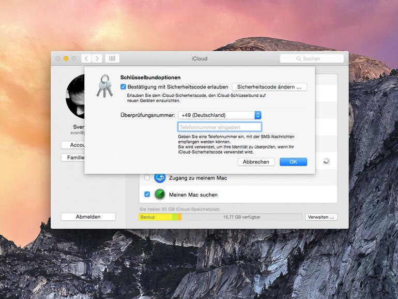398x299 pixels.
Task: Click the Meinen Mac suchen label
Action: pos(193,195)
